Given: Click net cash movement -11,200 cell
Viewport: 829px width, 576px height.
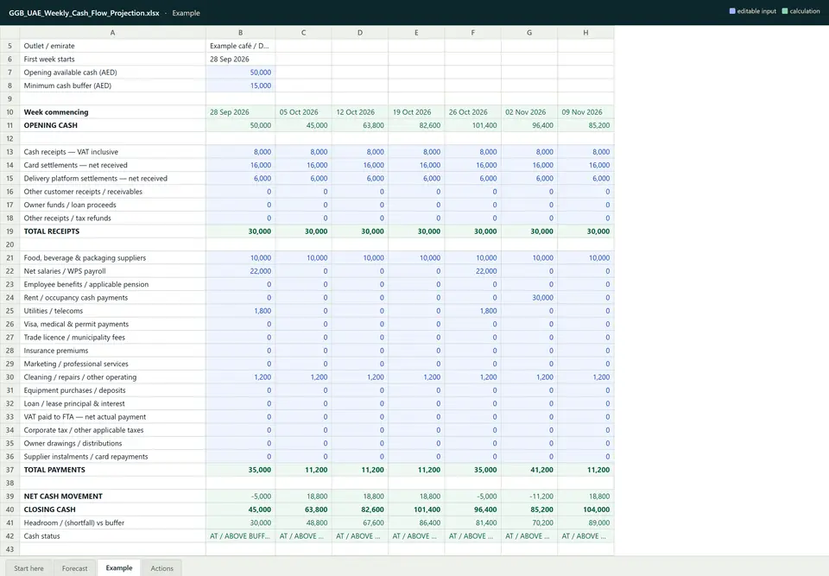Looking at the screenshot, I should tap(529, 496).
